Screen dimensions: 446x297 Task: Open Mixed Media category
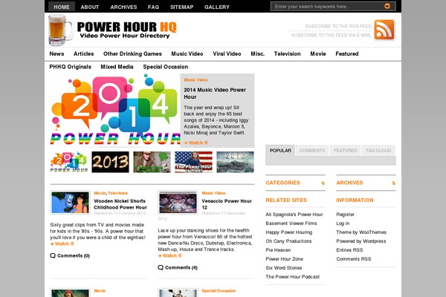pos(117,67)
